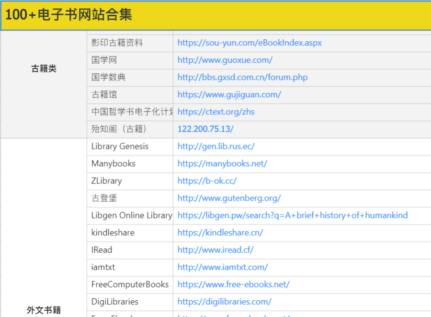Screen dimensions: 431x317
Task: Open the www.free-ebooks.net link
Action: pos(233,284)
